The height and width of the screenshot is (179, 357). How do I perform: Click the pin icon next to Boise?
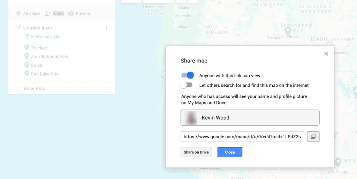[x=26, y=65]
